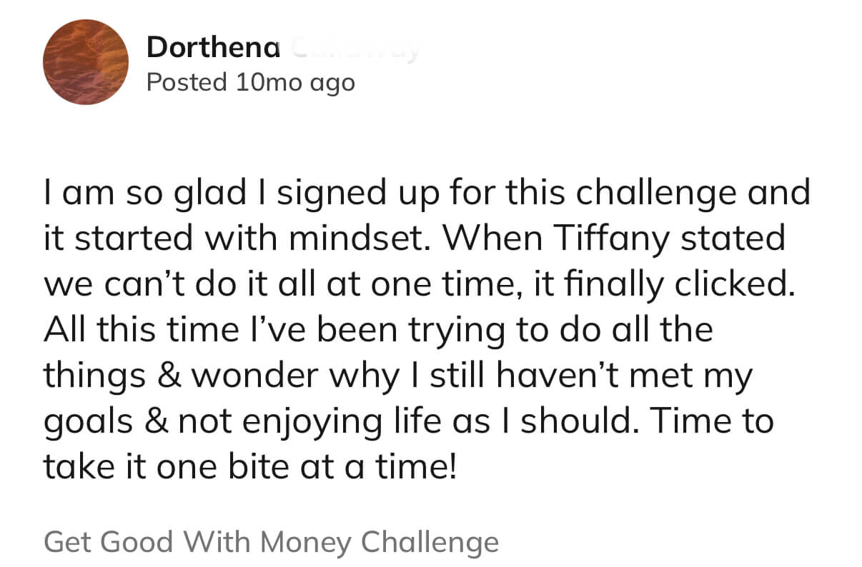
Task: Click the line starting "All this time"
Action: pos(378,331)
